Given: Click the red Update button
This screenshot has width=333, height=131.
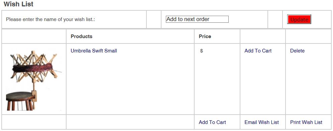Looking at the screenshot, I should pos(299,19).
